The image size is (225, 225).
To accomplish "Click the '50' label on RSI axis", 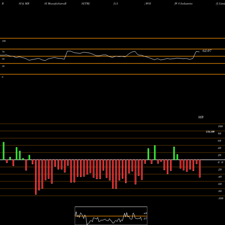I will [3, 59].
